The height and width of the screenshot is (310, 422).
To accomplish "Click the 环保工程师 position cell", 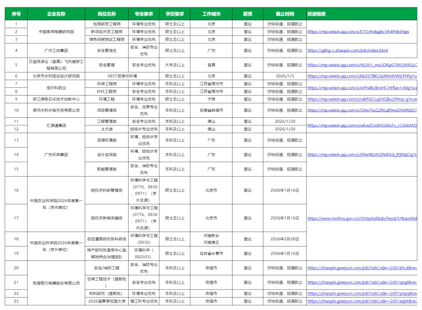I will 107,84.
